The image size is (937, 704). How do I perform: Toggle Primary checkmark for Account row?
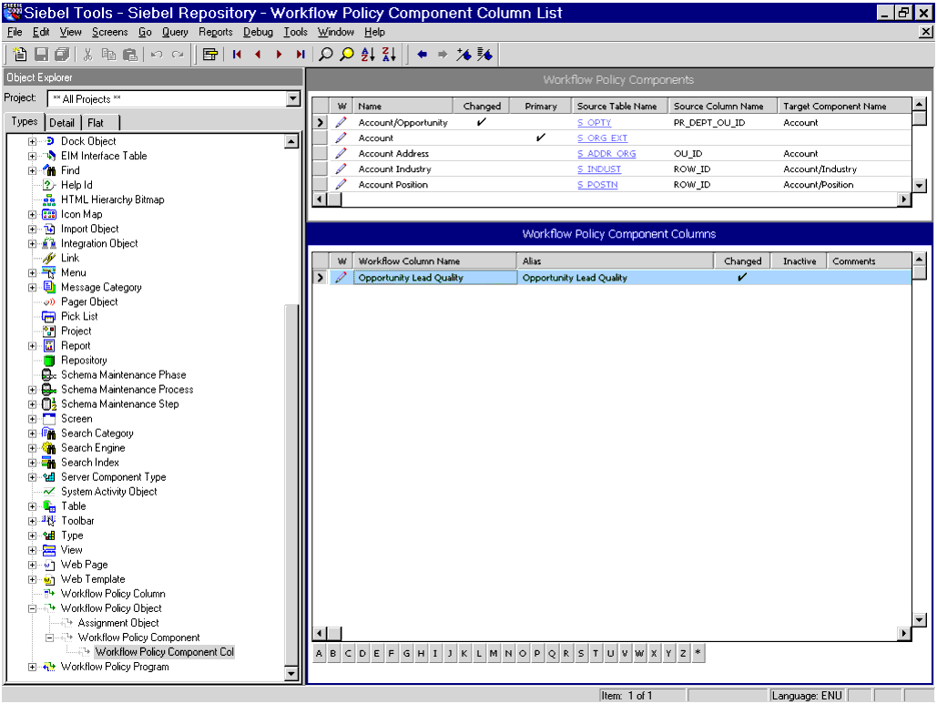(x=541, y=138)
